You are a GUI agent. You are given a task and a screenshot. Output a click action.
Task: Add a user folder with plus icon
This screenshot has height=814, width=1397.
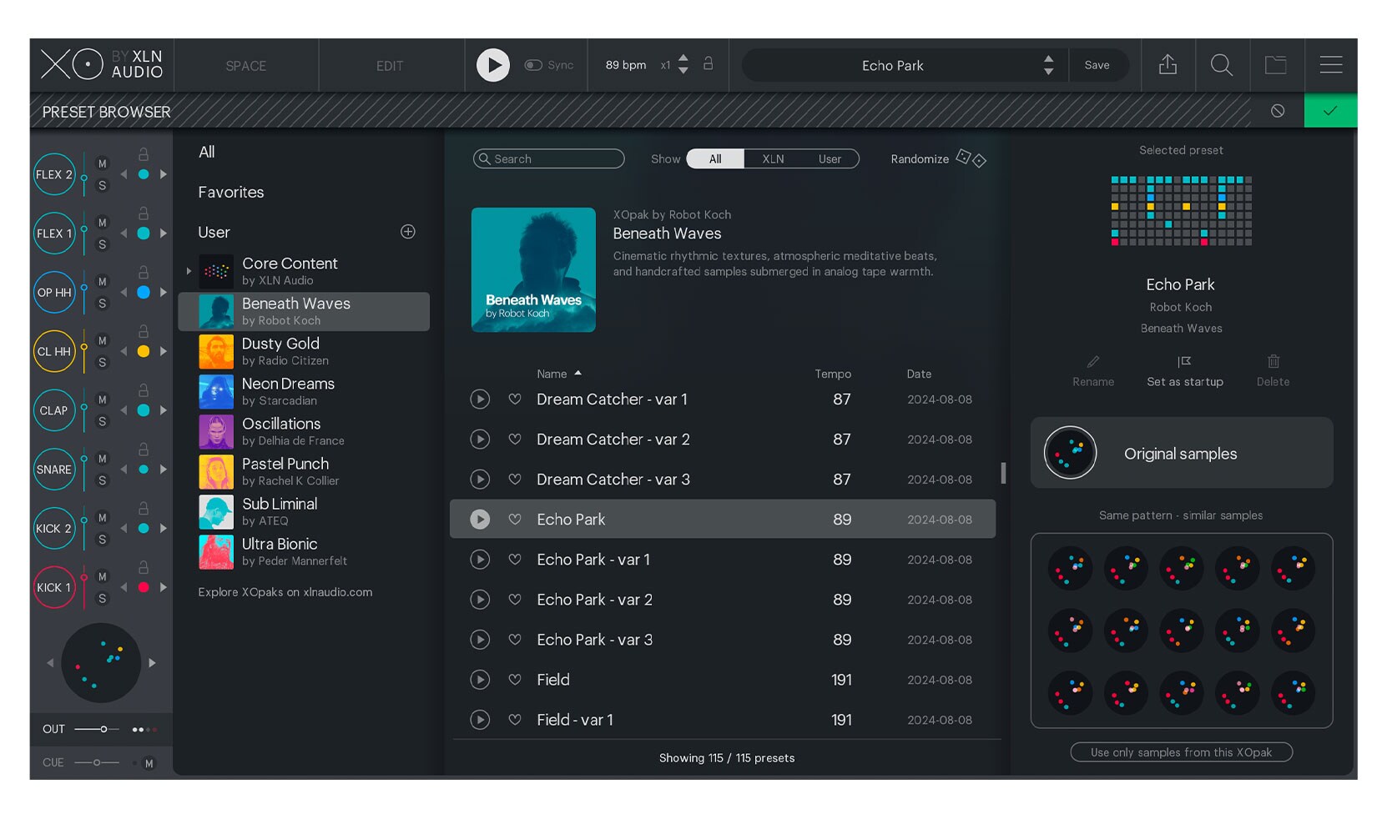(408, 232)
